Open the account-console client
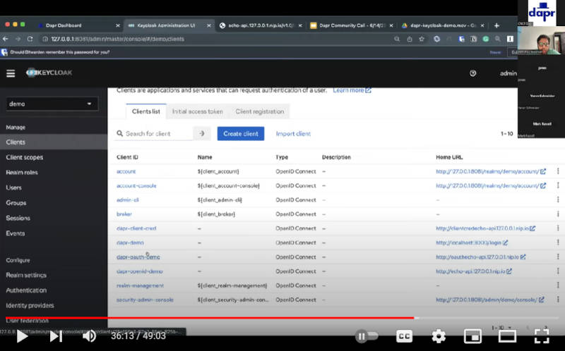 [136, 185]
